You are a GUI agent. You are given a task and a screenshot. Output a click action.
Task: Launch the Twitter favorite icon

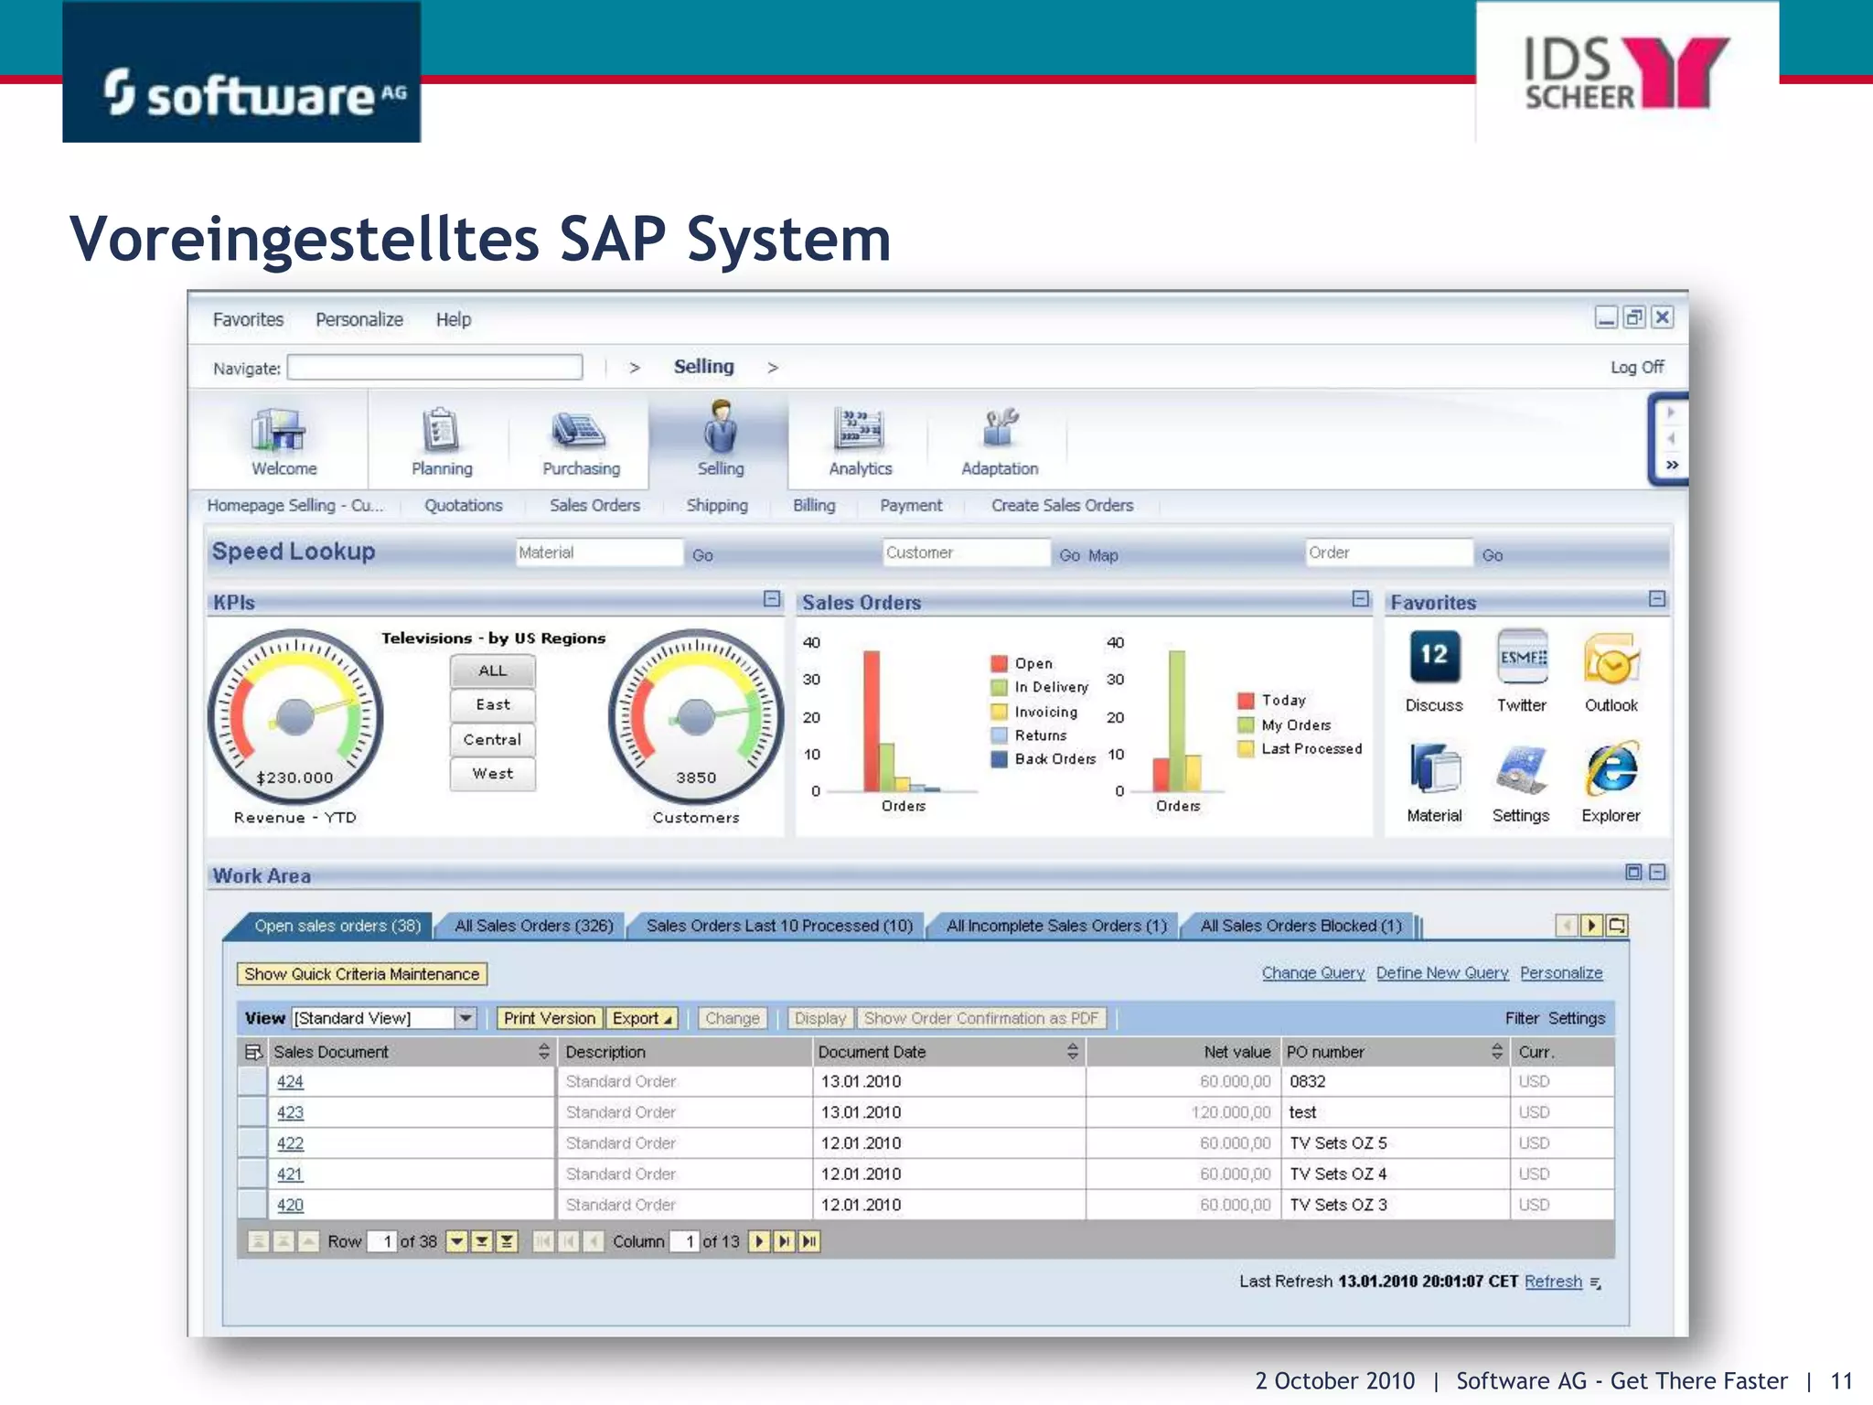(1522, 658)
